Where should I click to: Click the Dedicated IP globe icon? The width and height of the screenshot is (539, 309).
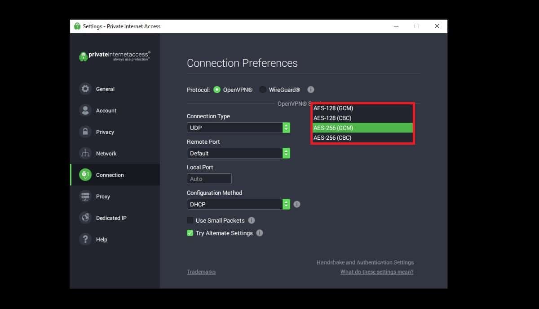click(85, 218)
